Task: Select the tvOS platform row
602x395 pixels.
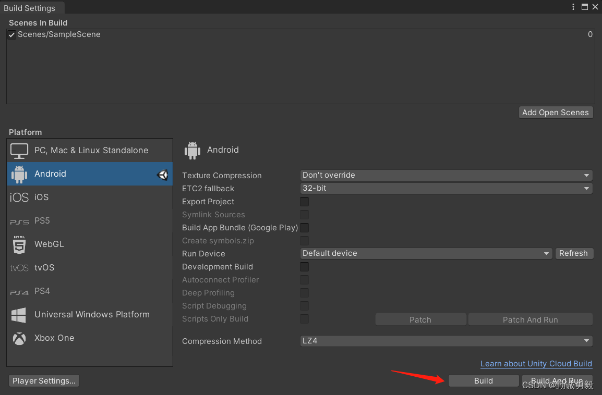Action: click(x=90, y=268)
